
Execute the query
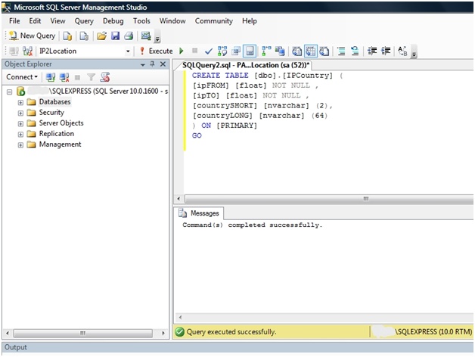(x=157, y=51)
